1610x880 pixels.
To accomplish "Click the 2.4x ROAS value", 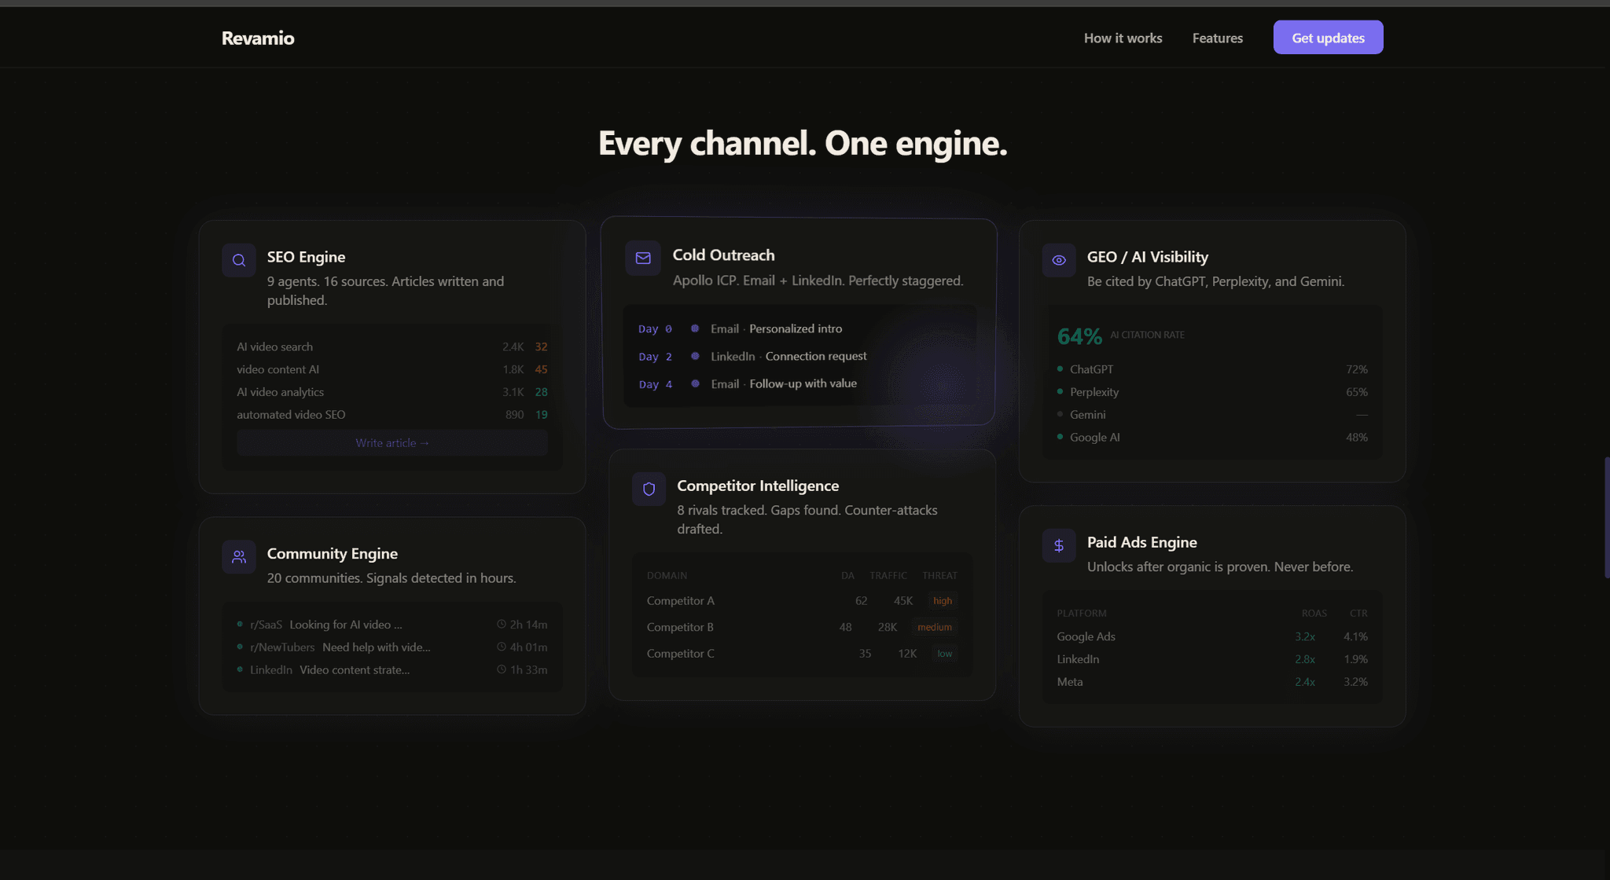I will (x=1305, y=682).
